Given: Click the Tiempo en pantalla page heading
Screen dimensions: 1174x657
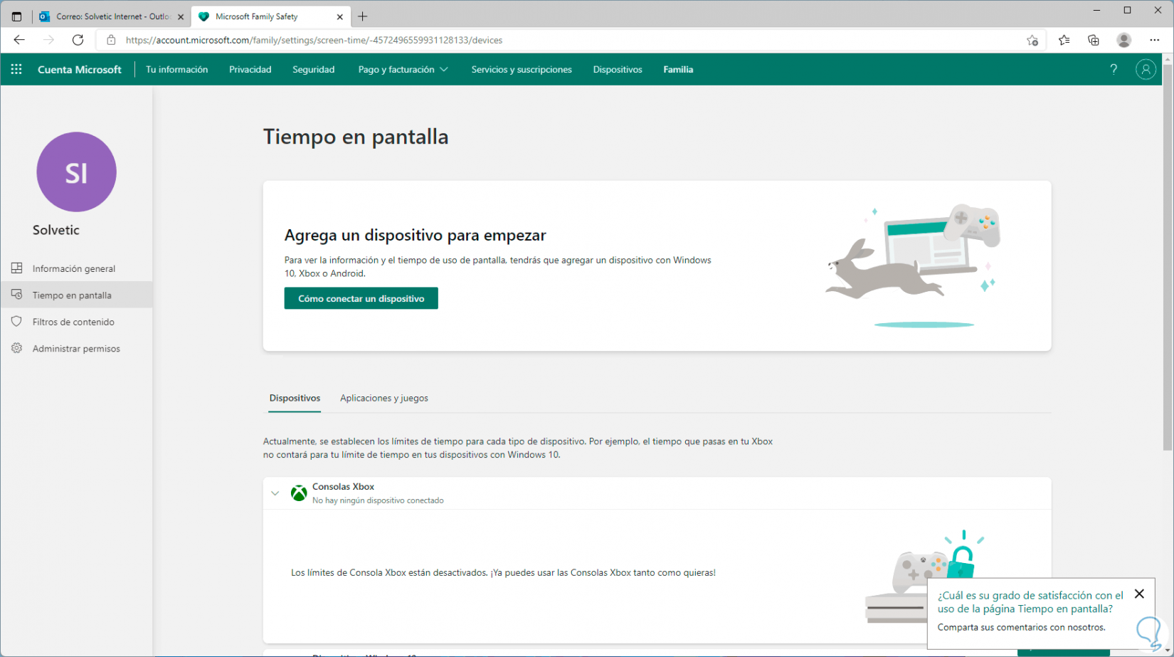Looking at the screenshot, I should click(356, 136).
